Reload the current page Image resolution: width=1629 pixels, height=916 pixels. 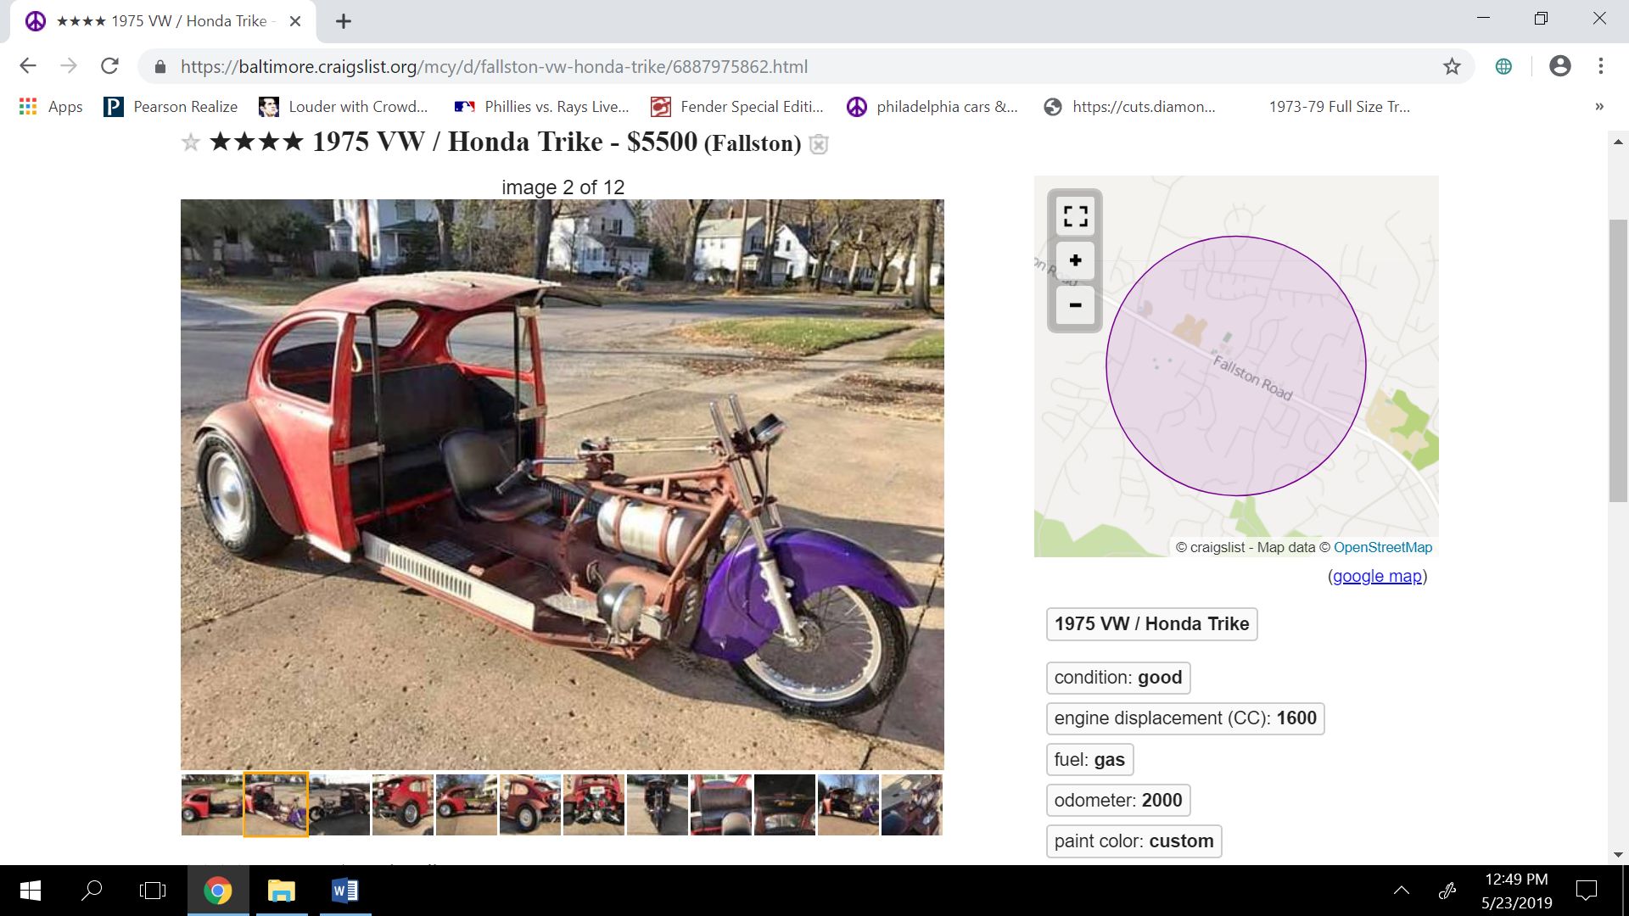coord(109,66)
